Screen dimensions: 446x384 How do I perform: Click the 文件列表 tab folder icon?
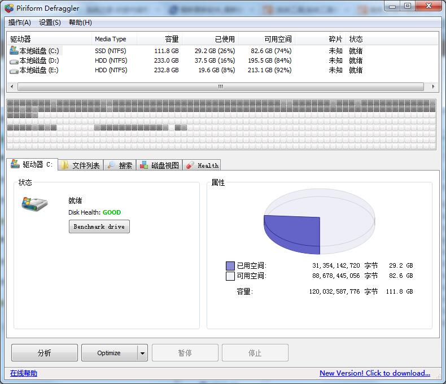pos(65,165)
